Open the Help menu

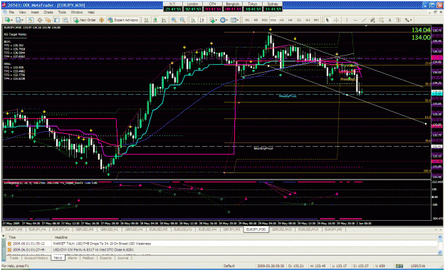pos(91,13)
